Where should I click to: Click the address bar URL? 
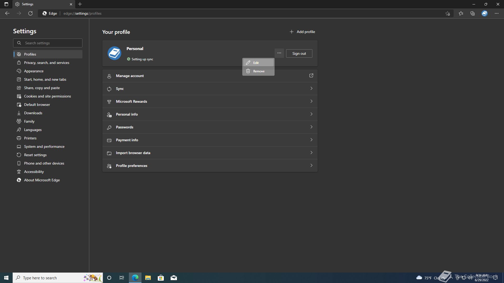[82, 13]
